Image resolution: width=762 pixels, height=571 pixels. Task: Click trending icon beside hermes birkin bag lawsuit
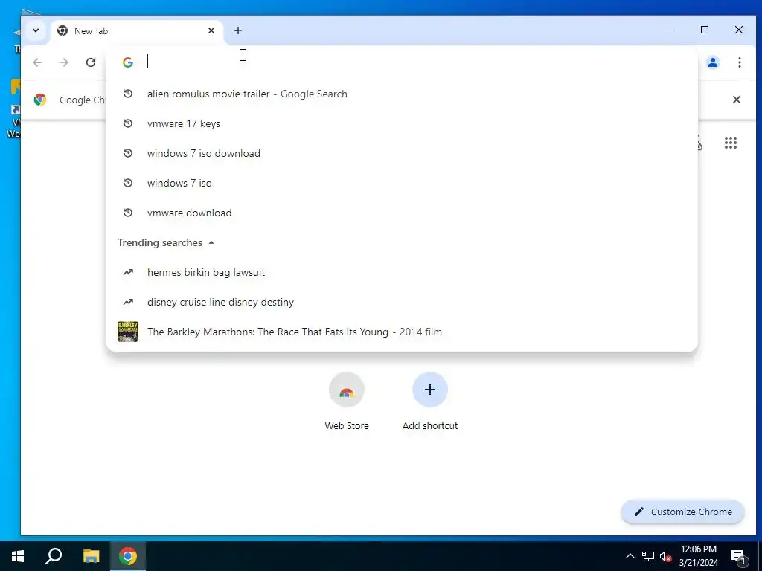point(128,272)
